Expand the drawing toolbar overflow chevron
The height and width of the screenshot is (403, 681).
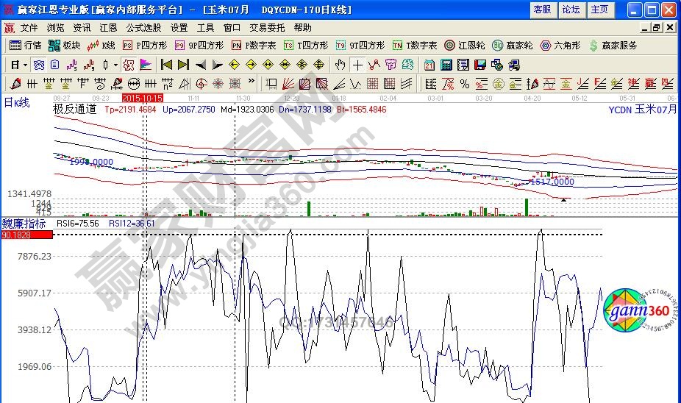[252, 82]
